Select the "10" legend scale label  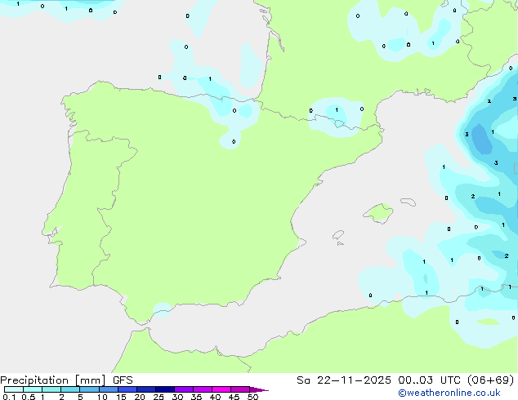pyautogui.click(x=102, y=397)
